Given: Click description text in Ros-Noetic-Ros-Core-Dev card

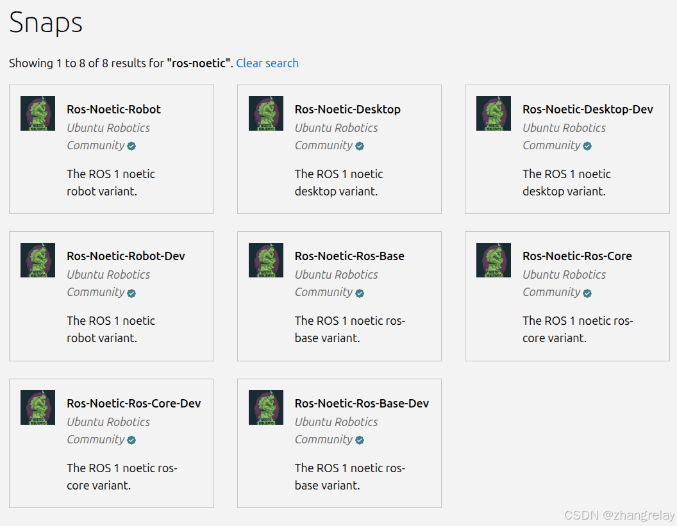Looking at the screenshot, I should click(x=122, y=477).
